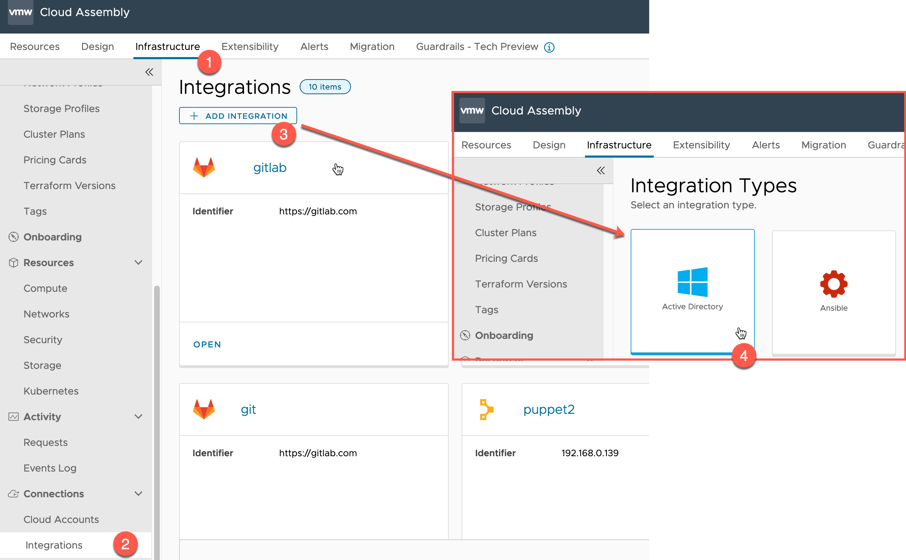Open Storage under Resources
This screenshot has width=906, height=560.
42,366
